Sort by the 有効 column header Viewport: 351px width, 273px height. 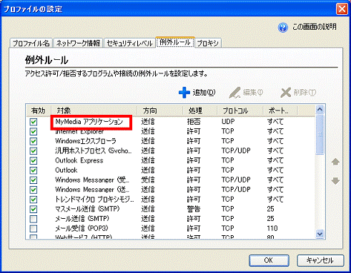point(38,110)
